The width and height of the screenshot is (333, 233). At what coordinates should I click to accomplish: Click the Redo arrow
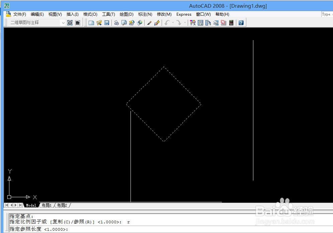click(x=179, y=23)
